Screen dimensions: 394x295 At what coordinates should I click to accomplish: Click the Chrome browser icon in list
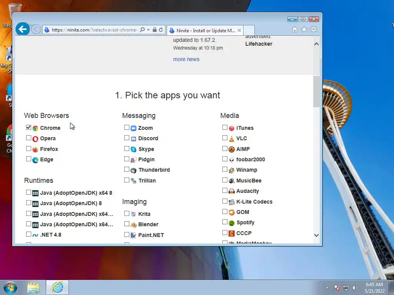(x=35, y=128)
